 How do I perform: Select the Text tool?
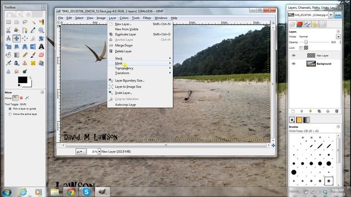(41, 47)
